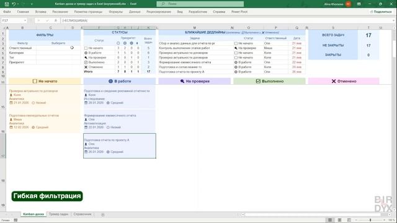Click status icon for Подготовка и согласование тз
This screenshot has width=397, height=223.
[236, 67]
